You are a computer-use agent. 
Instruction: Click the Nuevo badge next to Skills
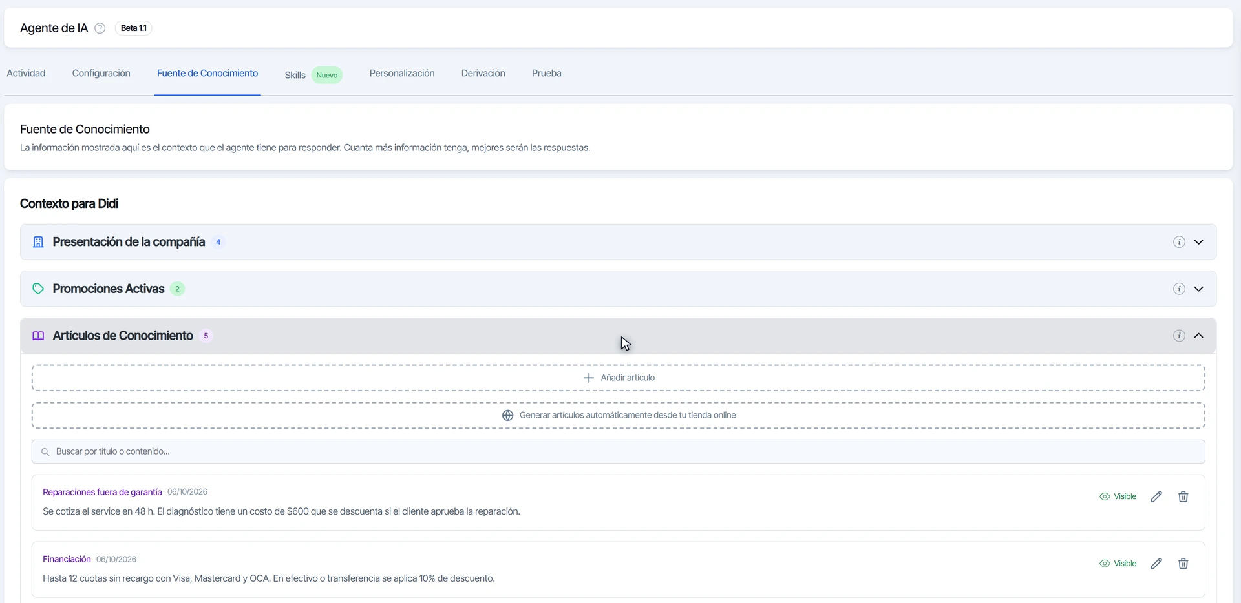click(x=327, y=75)
